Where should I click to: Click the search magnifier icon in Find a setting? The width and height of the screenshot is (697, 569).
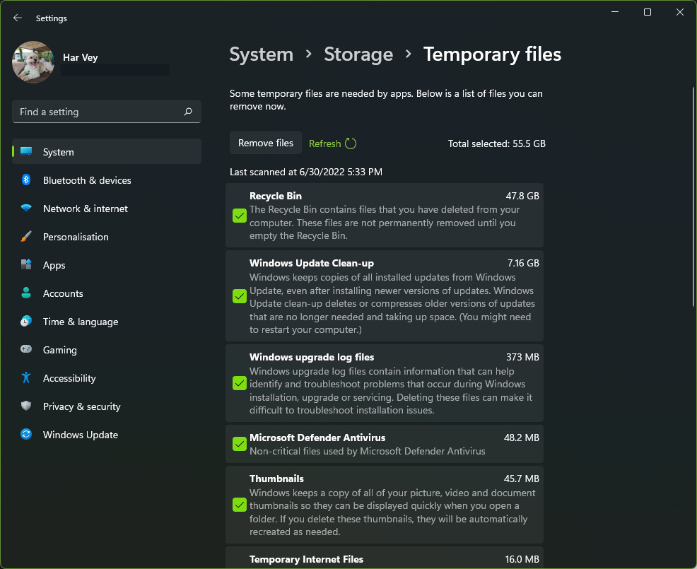click(x=188, y=112)
